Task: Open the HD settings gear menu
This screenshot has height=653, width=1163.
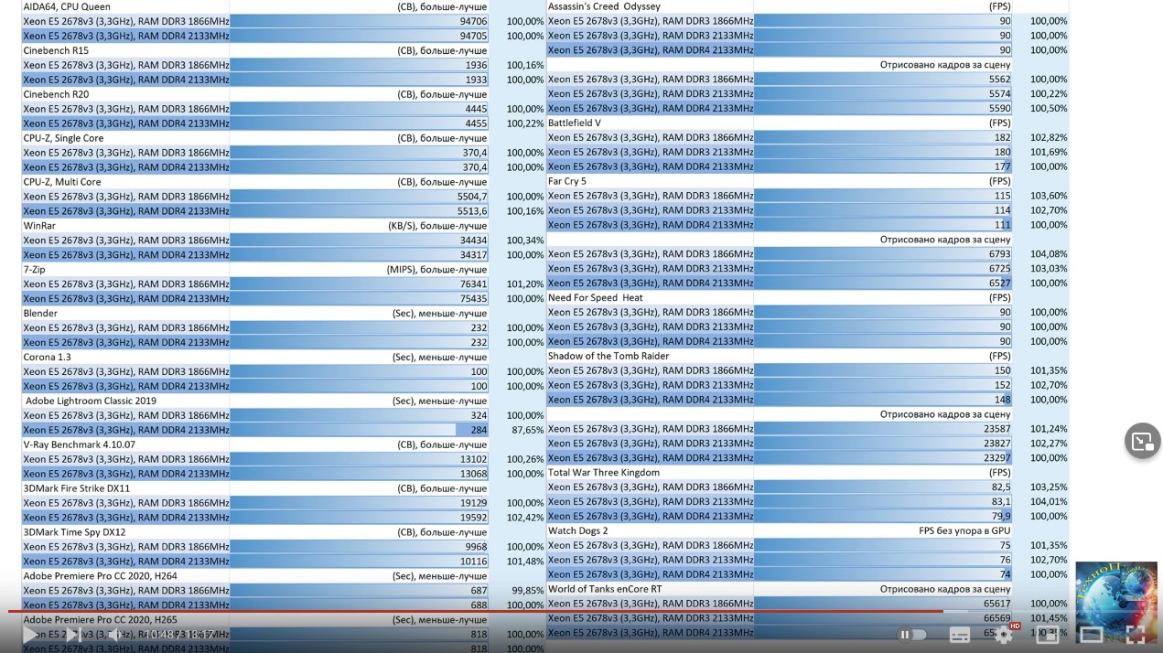Action: point(1005,633)
